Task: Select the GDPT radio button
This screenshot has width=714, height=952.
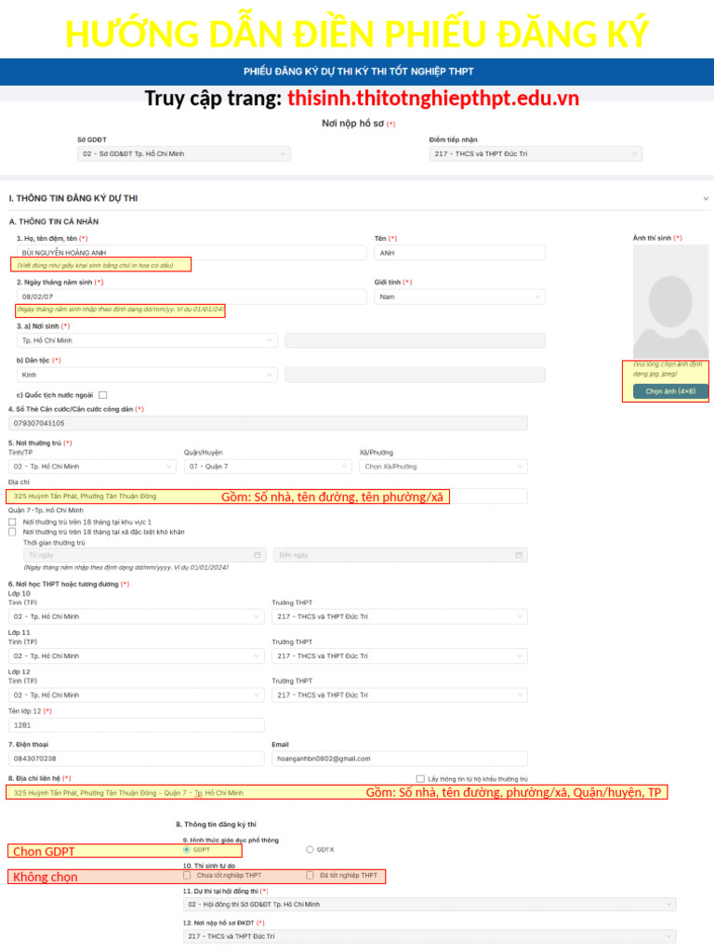Action: 186,850
